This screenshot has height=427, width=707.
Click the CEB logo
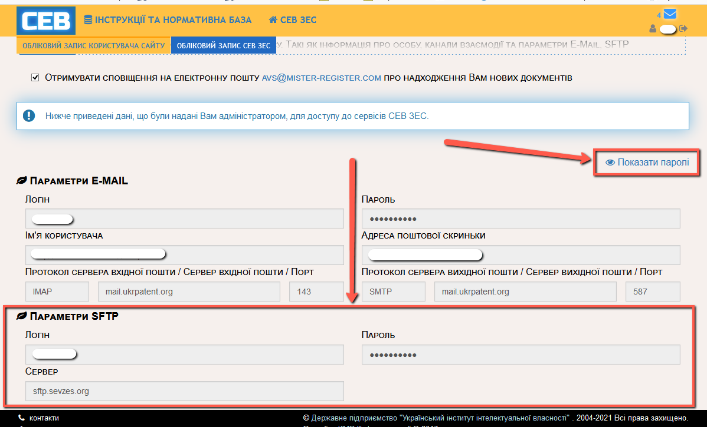[x=45, y=20]
